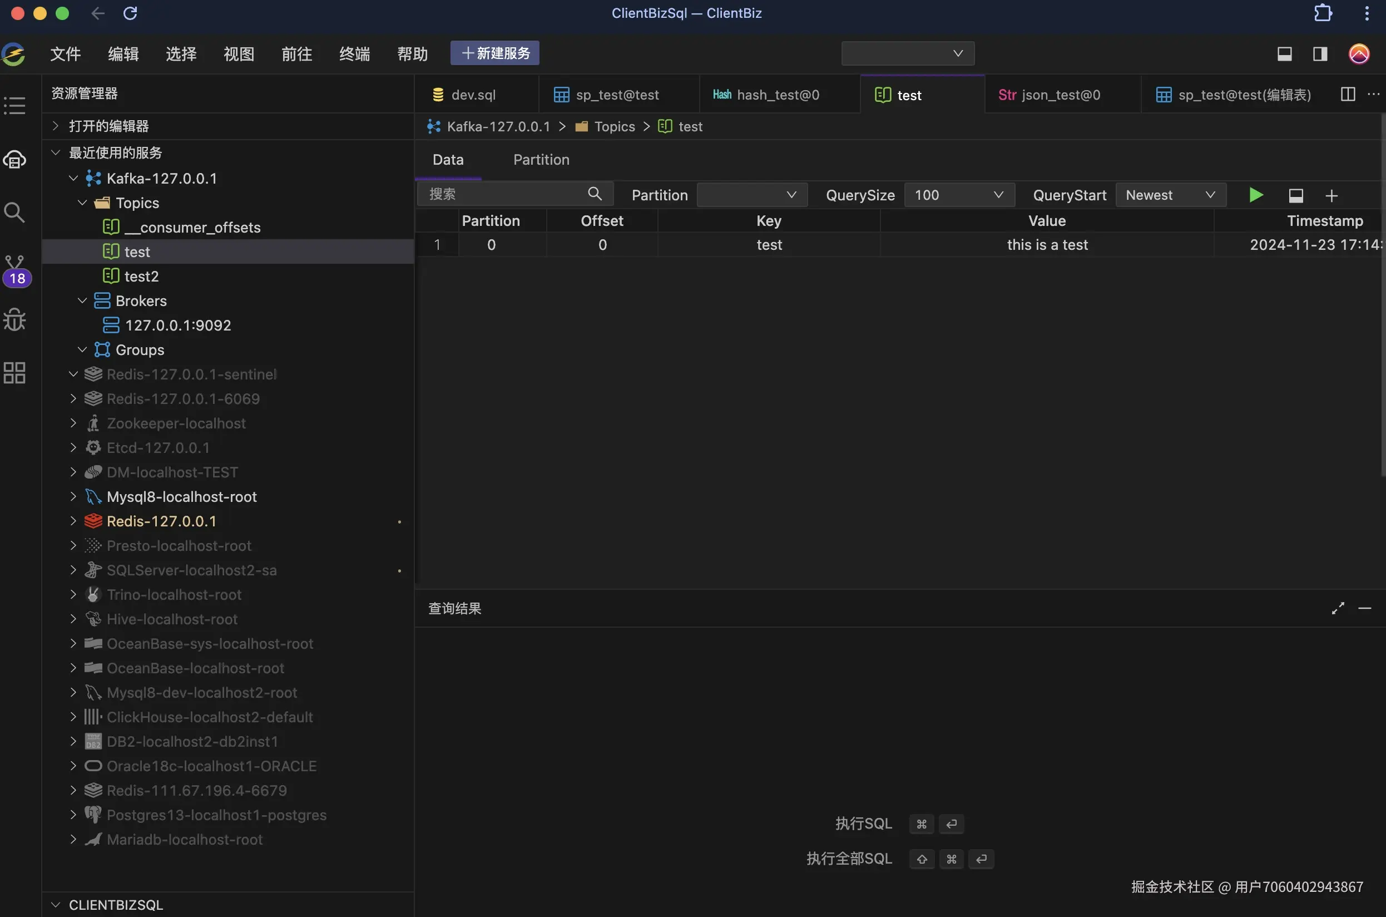Click the 新建服务 button
The width and height of the screenshot is (1386, 917).
click(494, 53)
